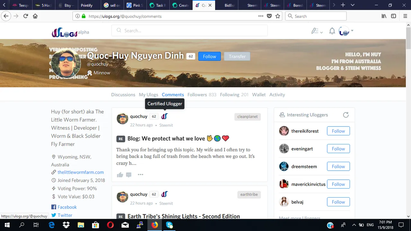Viewport: 411px width, 231px height.
Task: Open page actions three-dot menu in address bar
Action: pyautogui.click(x=261, y=16)
